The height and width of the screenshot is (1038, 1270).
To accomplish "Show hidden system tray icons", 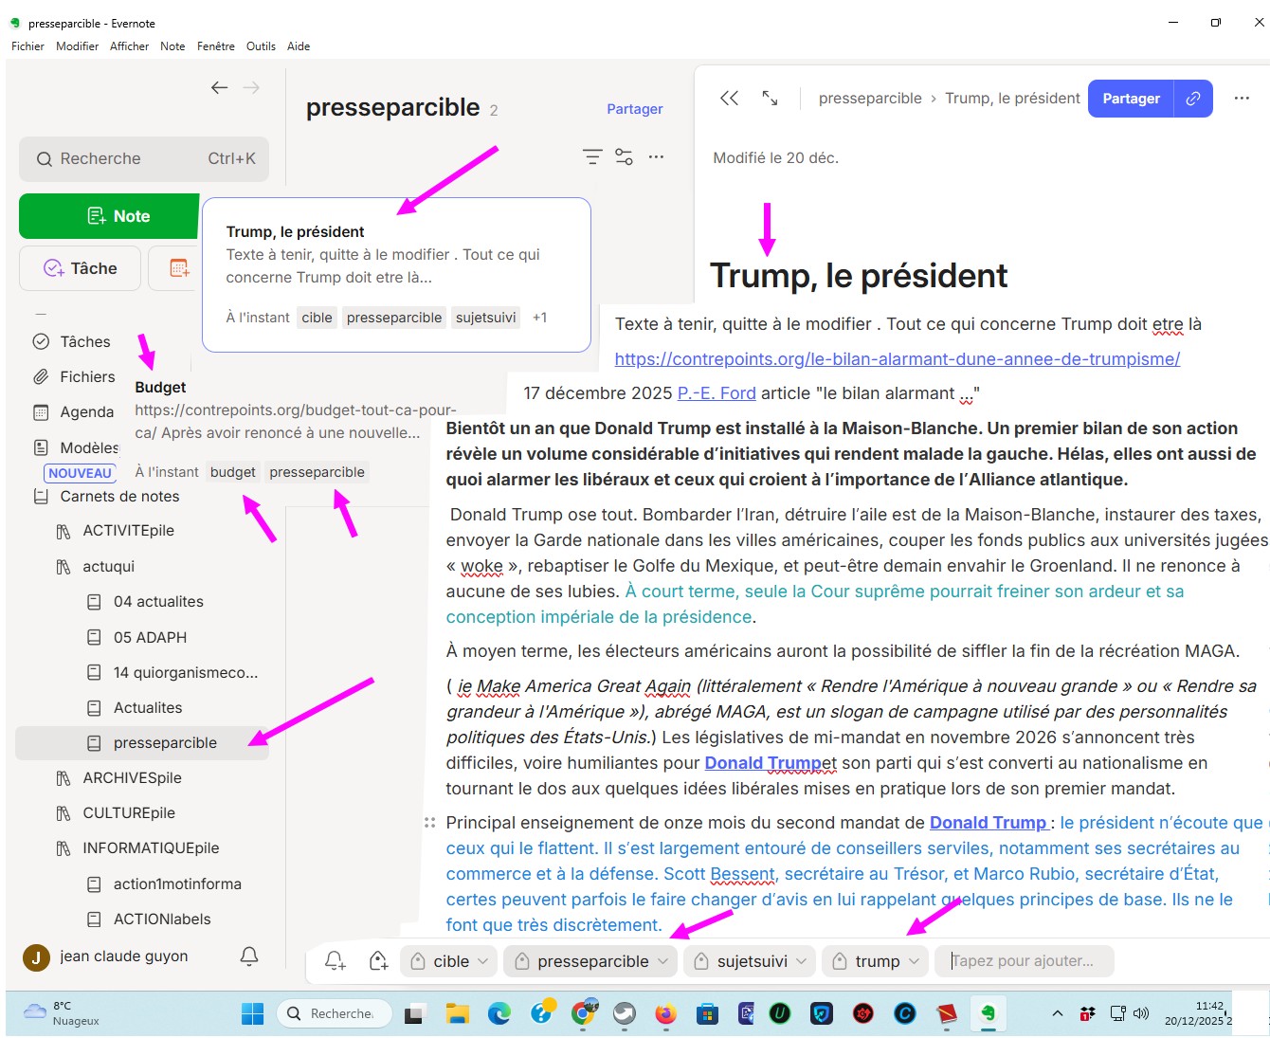I will tap(1058, 1014).
